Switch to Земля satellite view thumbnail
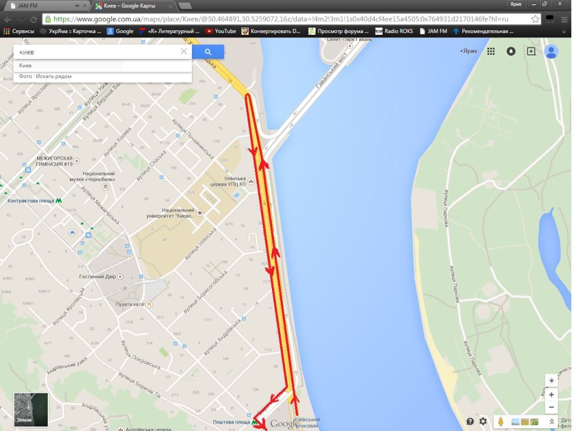 point(31,410)
